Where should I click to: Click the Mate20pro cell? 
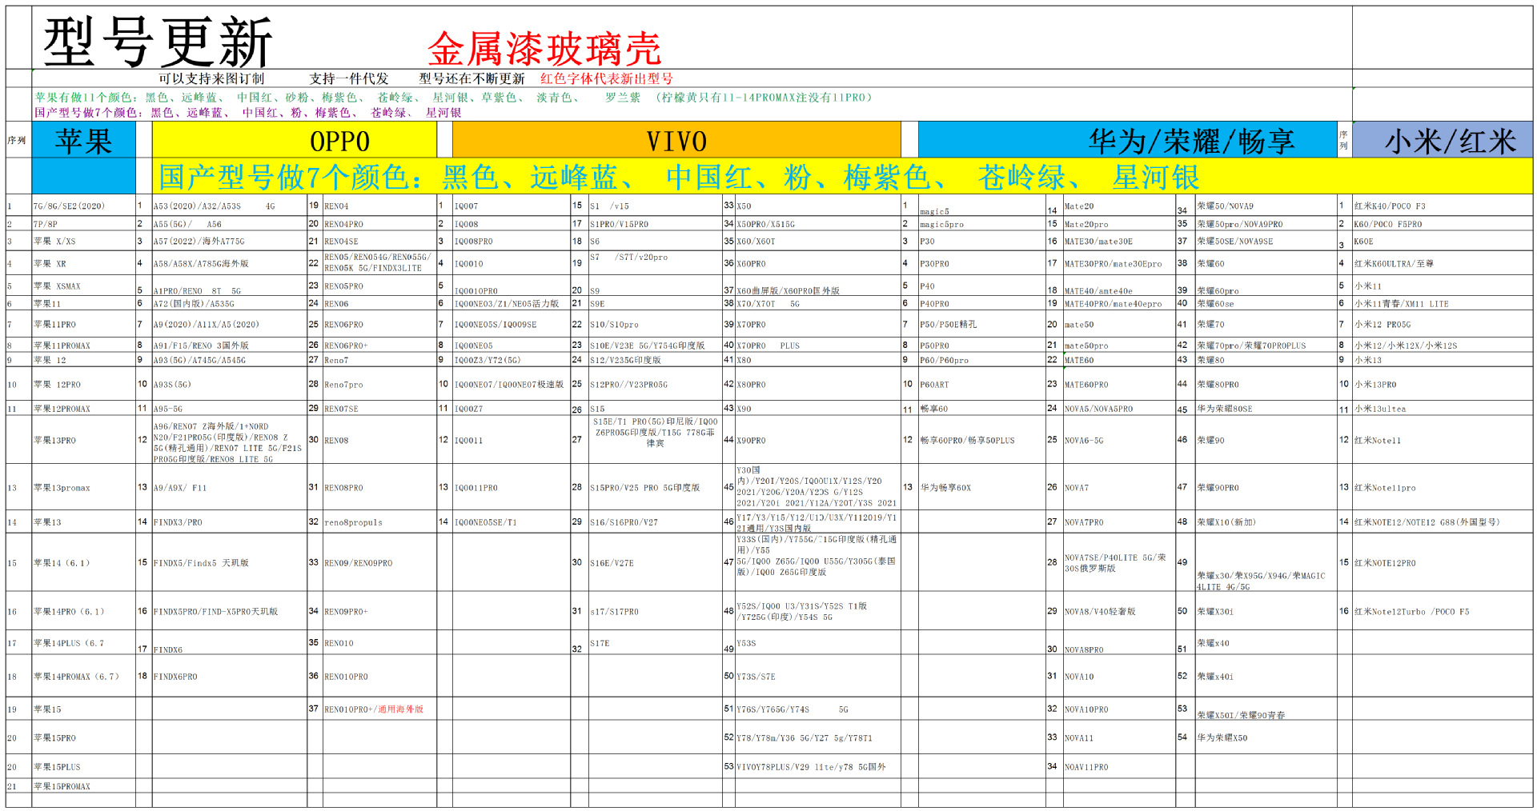point(1119,224)
